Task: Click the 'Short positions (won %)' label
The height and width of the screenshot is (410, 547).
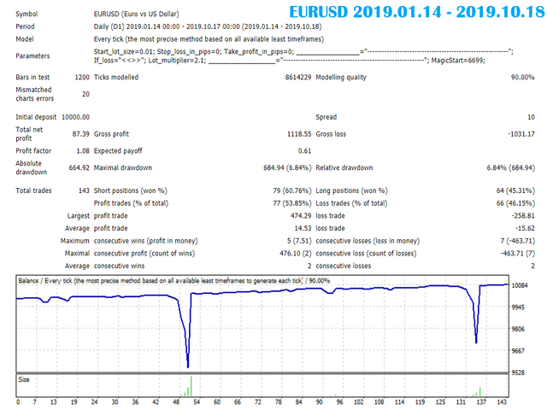Action: [131, 190]
